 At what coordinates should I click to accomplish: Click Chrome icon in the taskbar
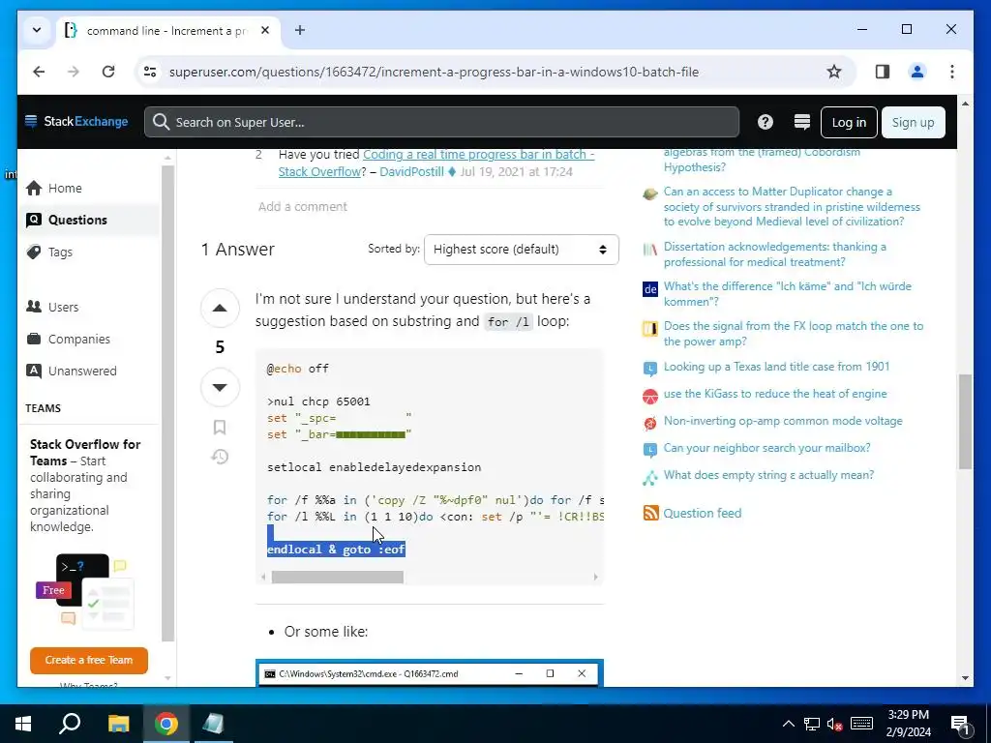(x=166, y=724)
